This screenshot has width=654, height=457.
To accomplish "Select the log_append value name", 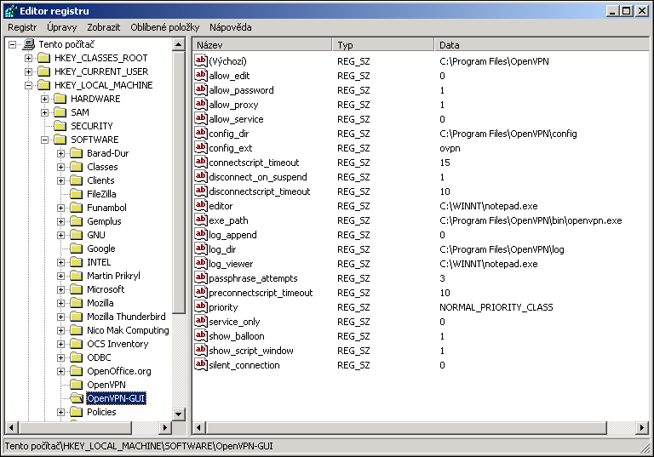I will click(232, 235).
